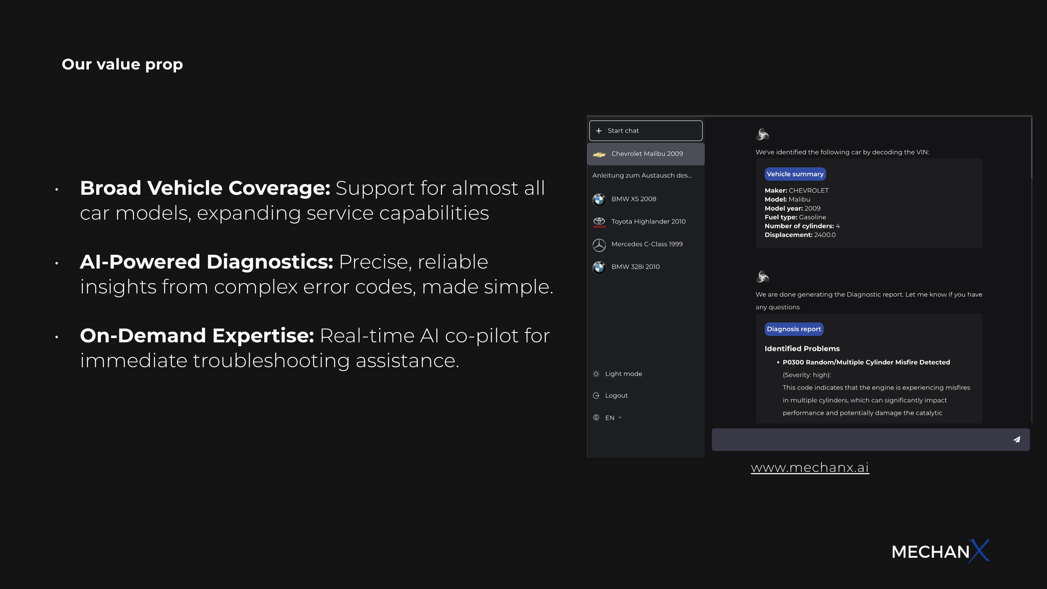Click the Start chat button
The height and width of the screenshot is (589, 1047).
click(645, 131)
